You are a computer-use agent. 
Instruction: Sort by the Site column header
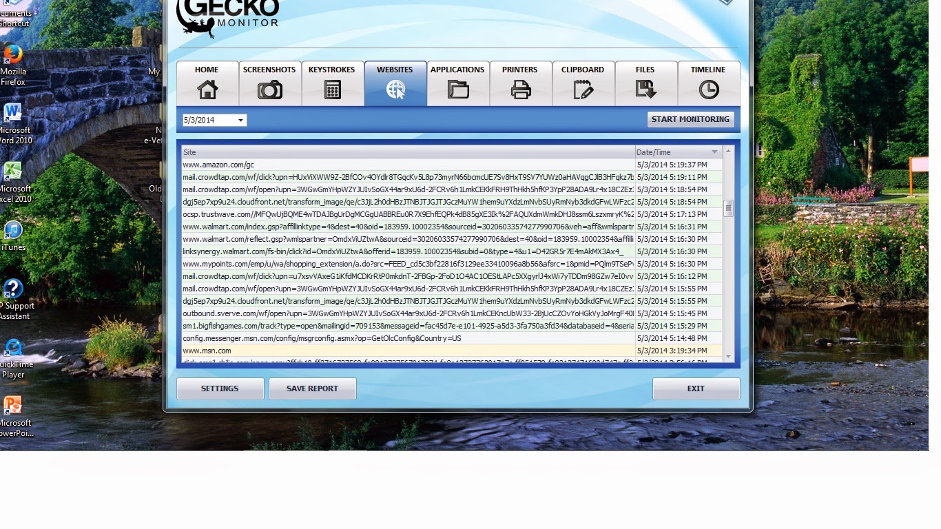click(408, 152)
